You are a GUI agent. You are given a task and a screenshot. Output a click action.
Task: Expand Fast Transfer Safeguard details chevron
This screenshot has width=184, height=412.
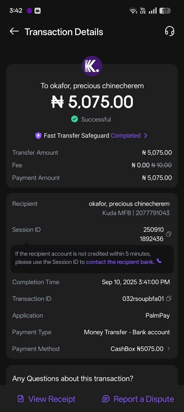point(146,136)
